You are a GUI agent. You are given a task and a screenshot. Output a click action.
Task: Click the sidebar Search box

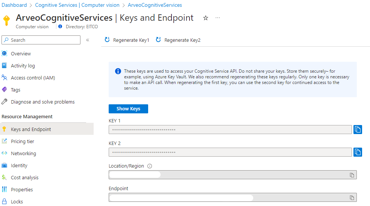41,40
